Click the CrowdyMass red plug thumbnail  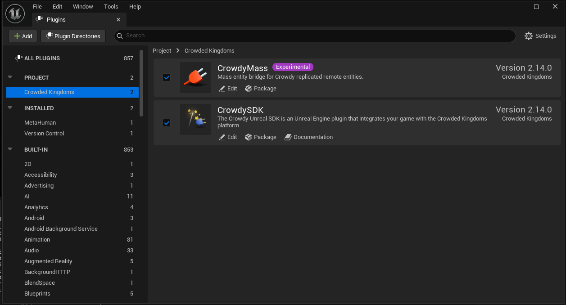(x=195, y=77)
